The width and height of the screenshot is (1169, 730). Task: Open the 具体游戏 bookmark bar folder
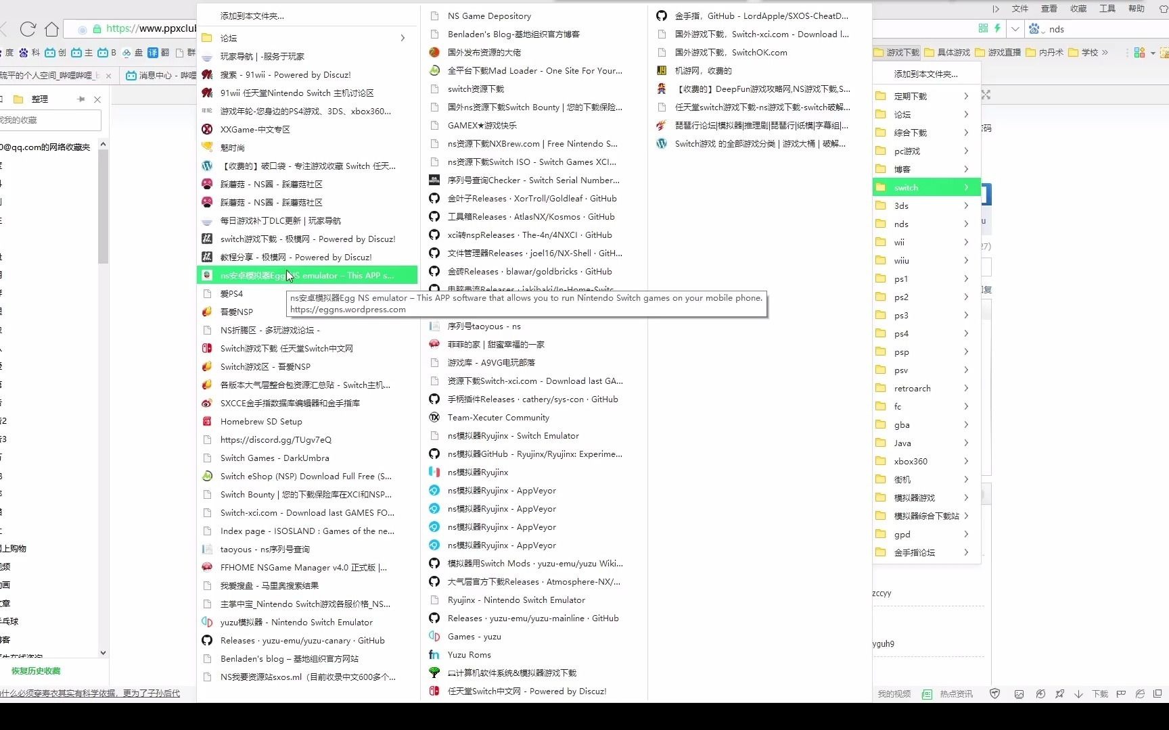[947, 52]
